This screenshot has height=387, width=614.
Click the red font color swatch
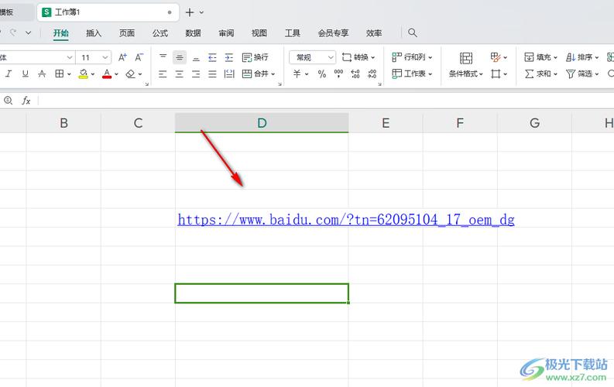tap(106, 74)
